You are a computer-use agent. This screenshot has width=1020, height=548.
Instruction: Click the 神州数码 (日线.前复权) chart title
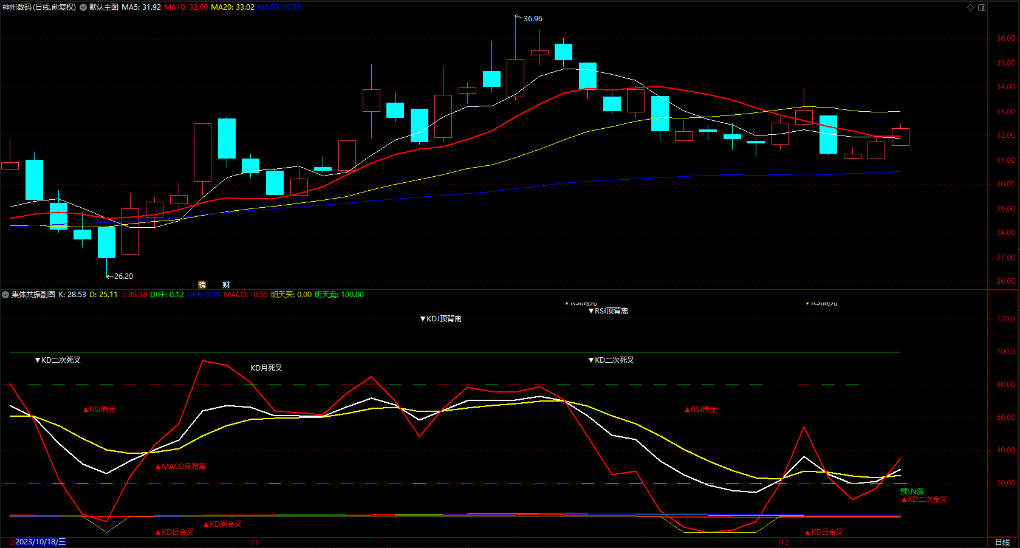tap(39, 7)
